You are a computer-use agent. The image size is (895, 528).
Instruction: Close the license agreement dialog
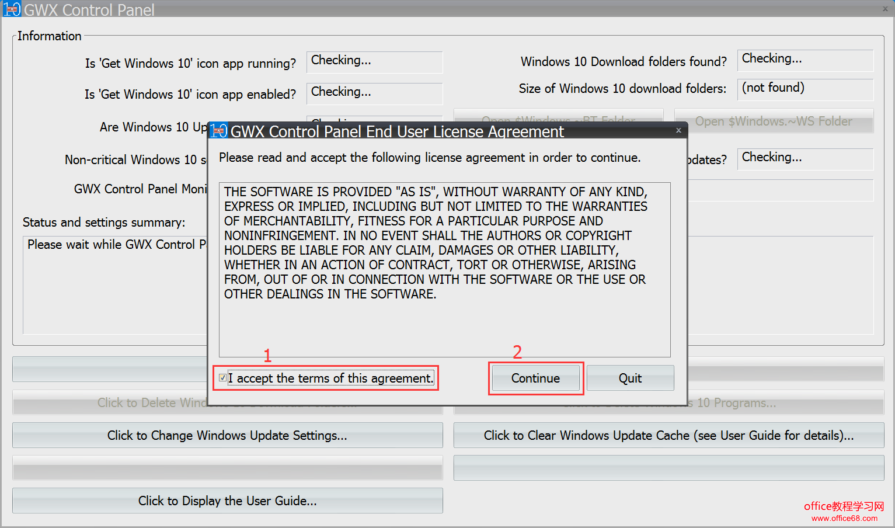point(678,130)
